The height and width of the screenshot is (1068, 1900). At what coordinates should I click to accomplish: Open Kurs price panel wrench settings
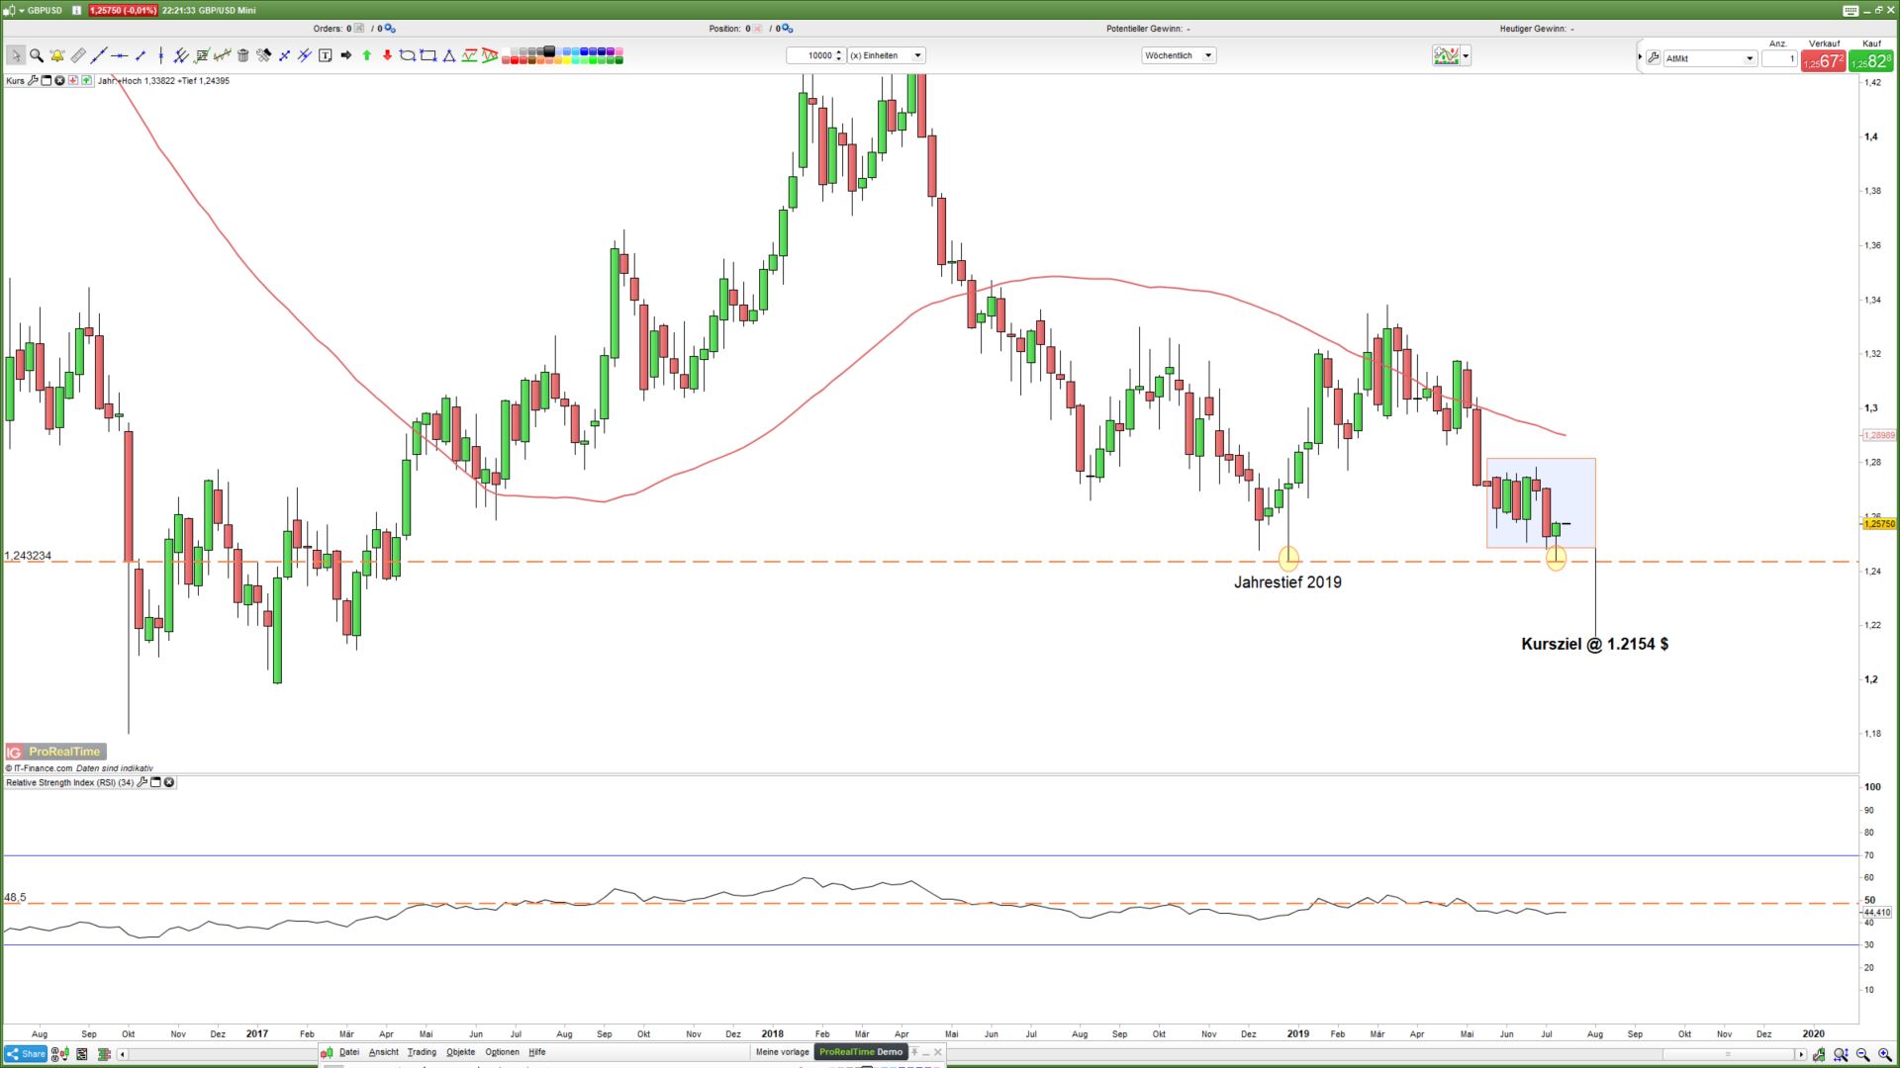(x=34, y=81)
